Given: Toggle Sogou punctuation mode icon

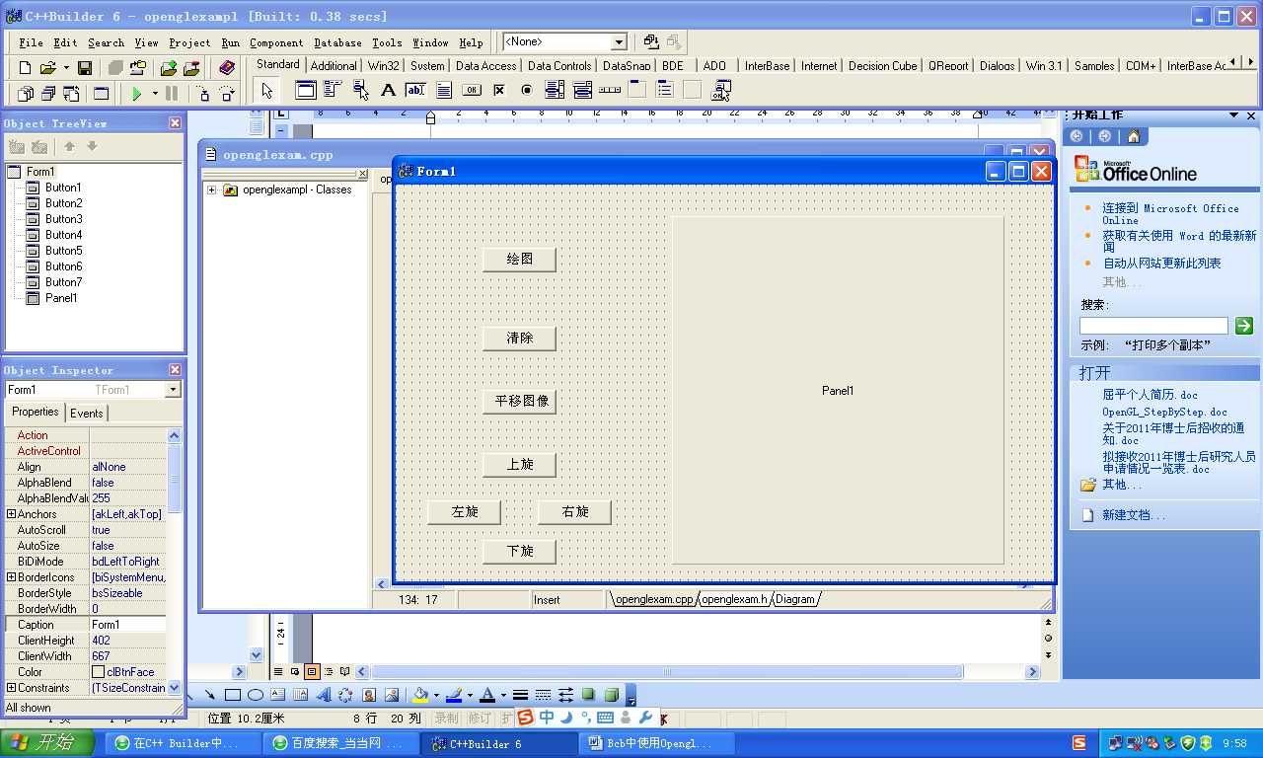Looking at the screenshot, I should point(586,718).
